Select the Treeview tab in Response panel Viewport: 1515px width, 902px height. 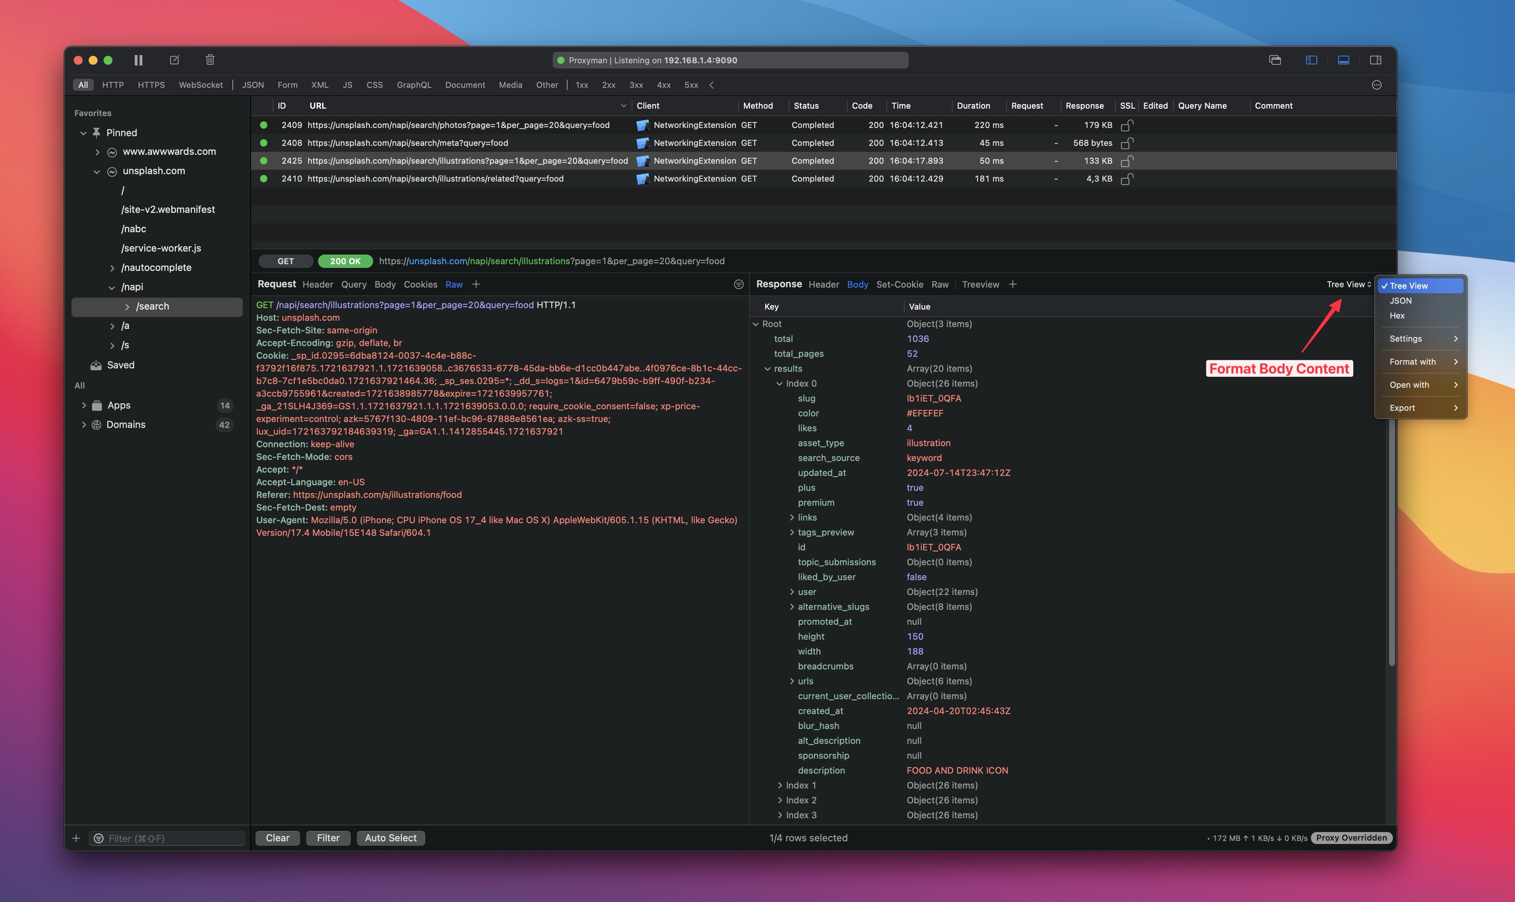click(979, 284)
